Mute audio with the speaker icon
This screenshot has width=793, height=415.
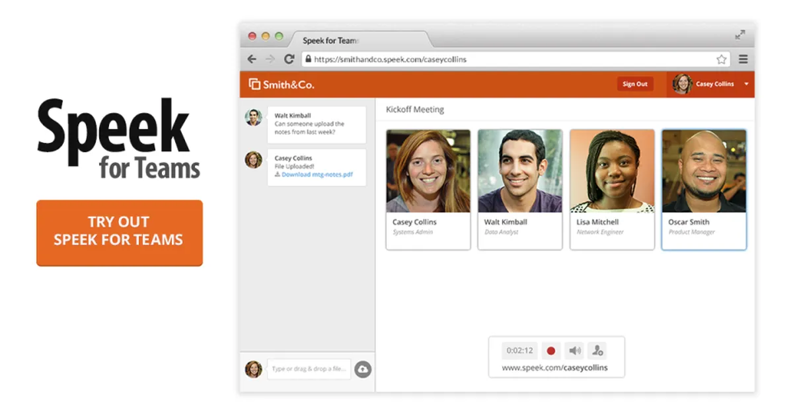pyautogui.click(x=574, y=350)
